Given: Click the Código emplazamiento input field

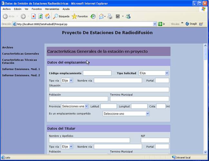Looking at the screenshot, I should click(x=97, y=73).
